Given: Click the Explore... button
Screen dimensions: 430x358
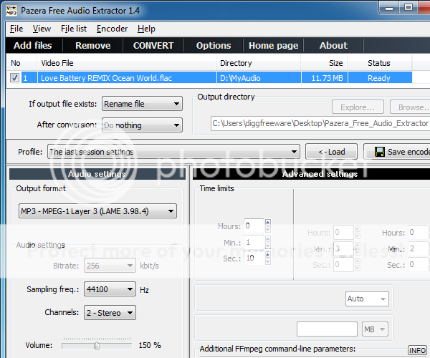Looking at the screenshot, I should point(358,107).
